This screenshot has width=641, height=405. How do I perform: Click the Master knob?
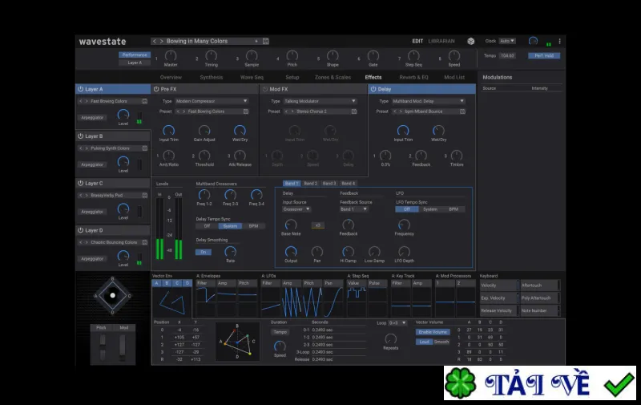tap(171, 55)
